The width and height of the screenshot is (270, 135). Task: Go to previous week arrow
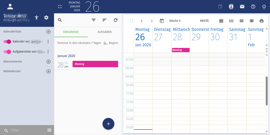click(141, 21)
